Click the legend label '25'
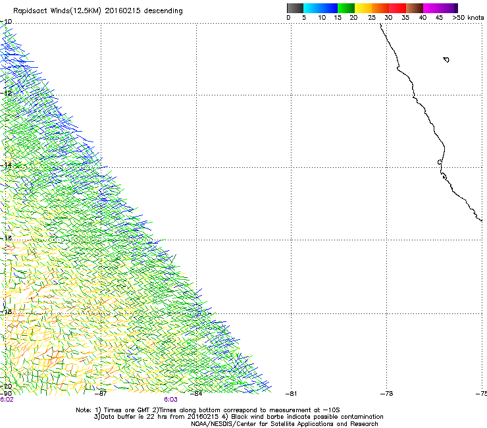The height and width of the screenshot is (428, 487). 372,18
